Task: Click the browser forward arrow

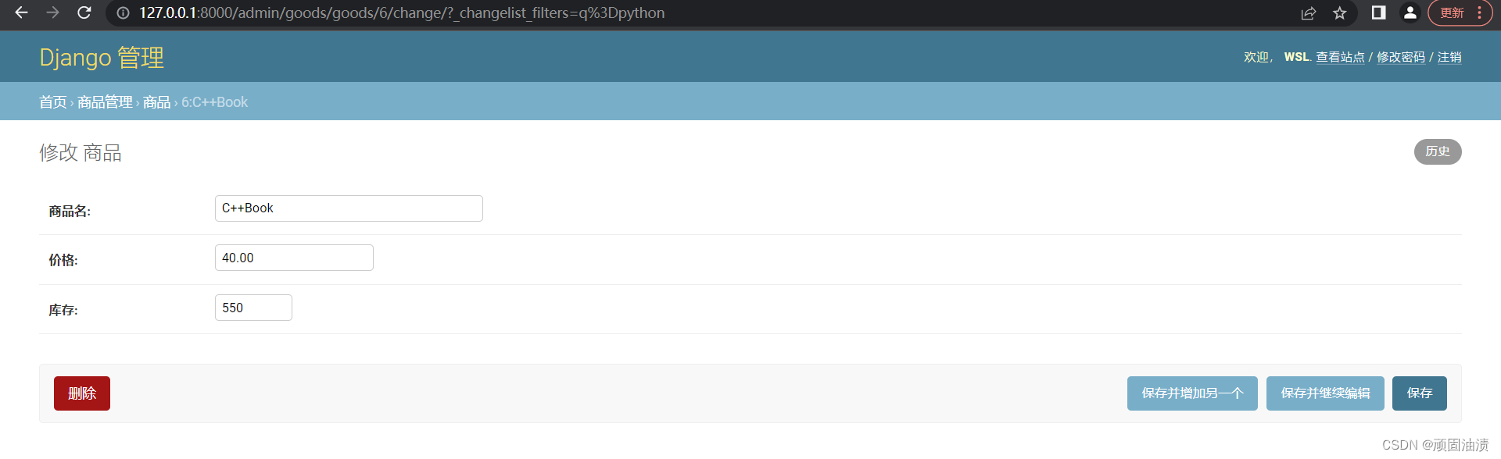Action: click(x=52, y=12)
